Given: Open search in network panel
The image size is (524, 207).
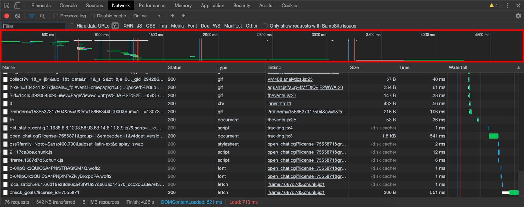Looking at the screenshot, I should coord(42,16).
